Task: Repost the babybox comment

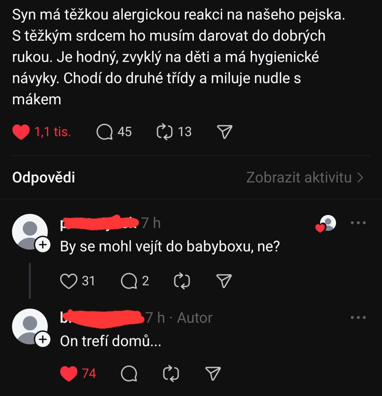Action: click(183, 281)
